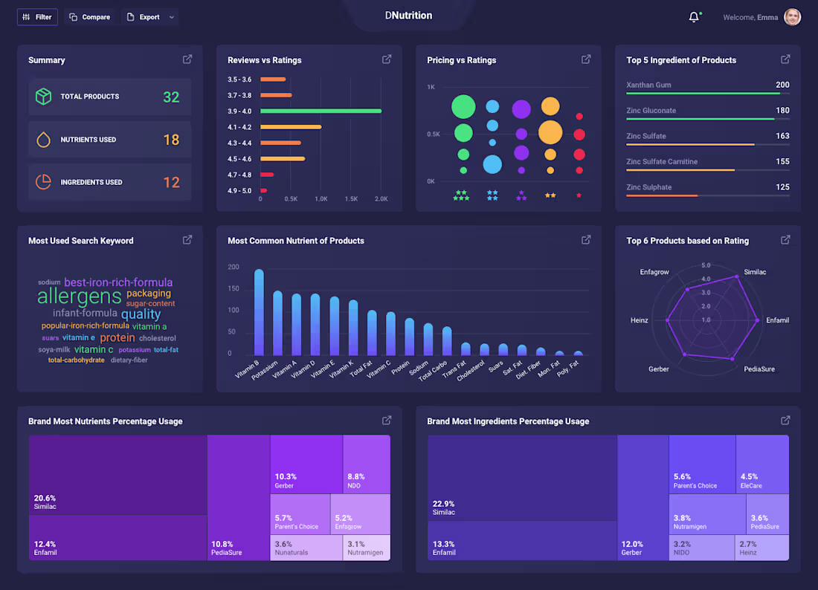Image resolution: width=818 pixels, height=590 pixels.
Task: Open the notifications bell
Action: pyautogui.click(x=694, y=17)
